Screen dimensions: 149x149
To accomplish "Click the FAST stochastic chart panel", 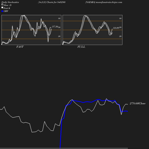I will tap(31, 30).
